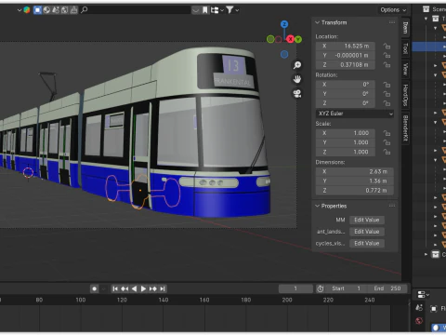Click the Scene Collection icon in outliner
Viewport: 446px width, 335px height.
[x=426, y=9]
